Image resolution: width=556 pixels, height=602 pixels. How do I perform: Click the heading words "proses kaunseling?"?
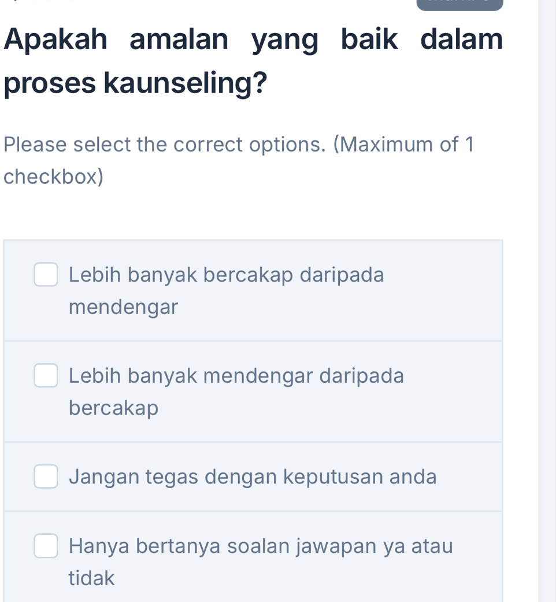pyautogui.click(x=136, y=84)
